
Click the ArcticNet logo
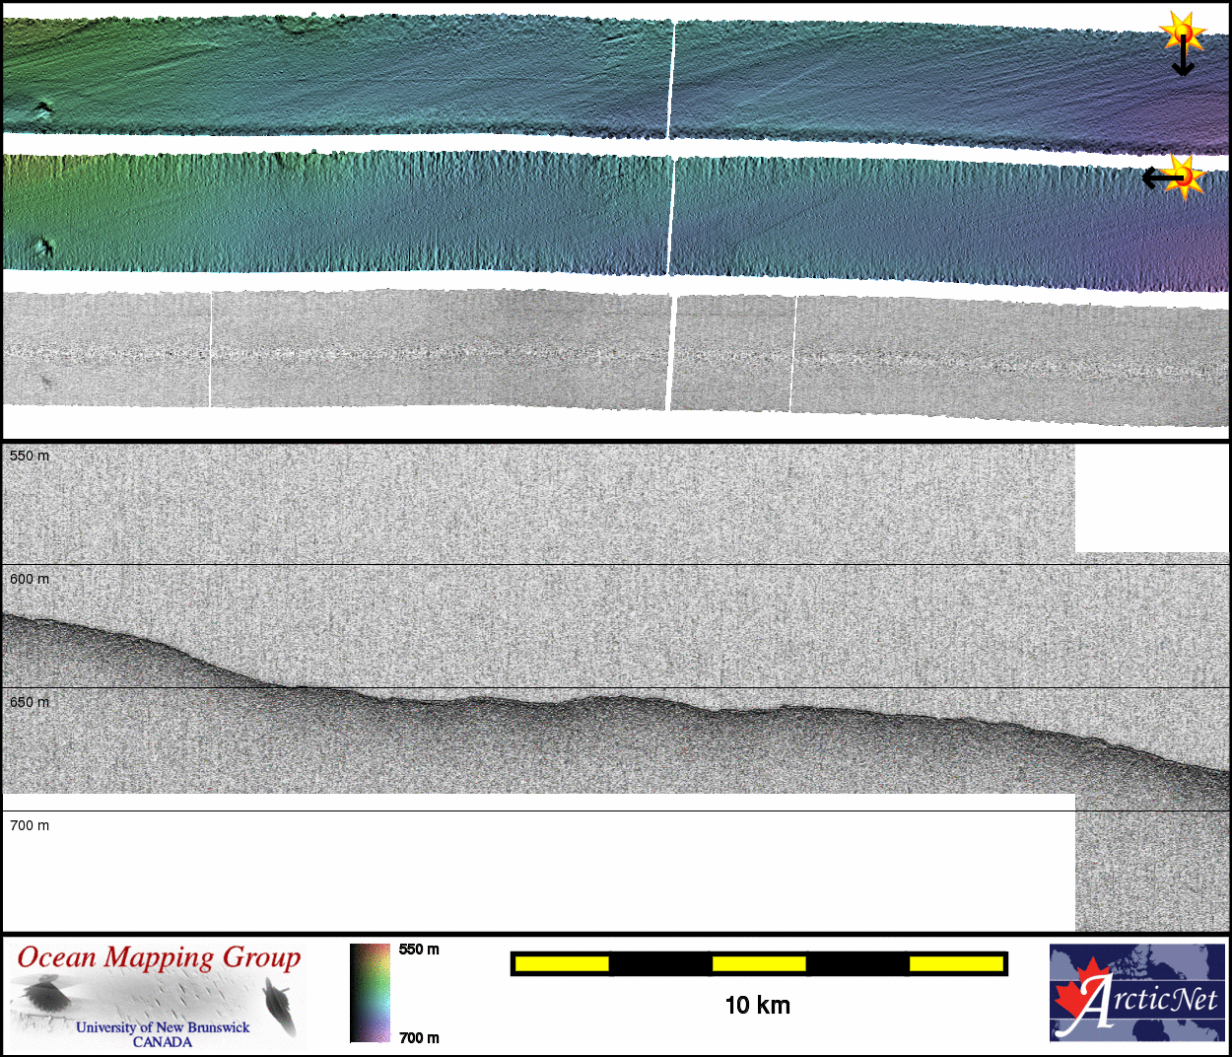[1136, 992]
